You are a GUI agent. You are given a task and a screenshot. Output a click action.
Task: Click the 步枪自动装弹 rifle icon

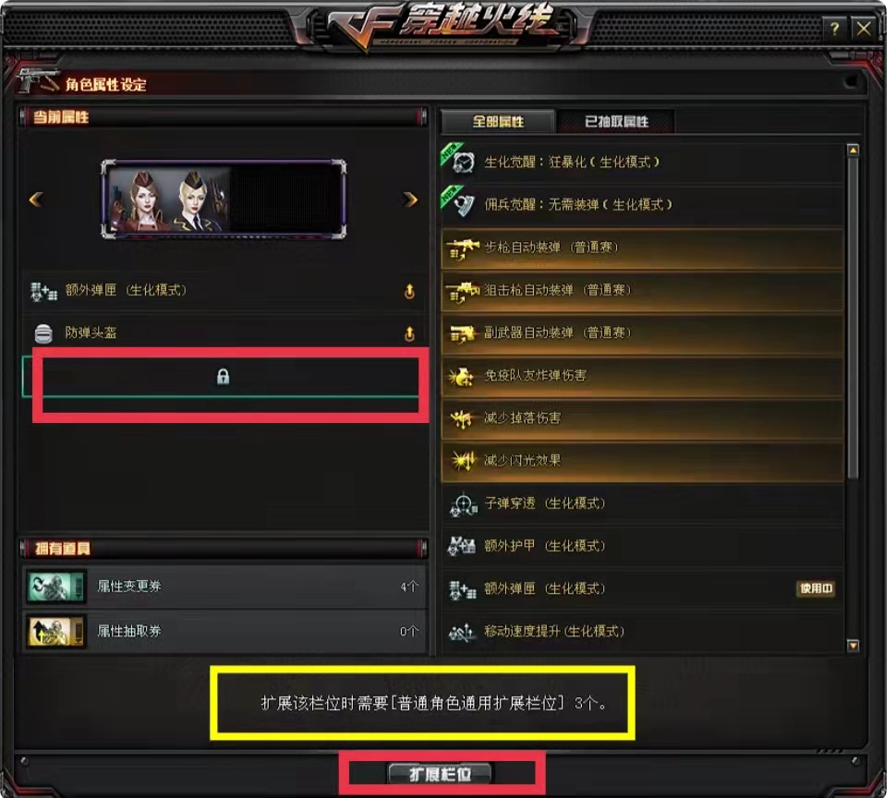pos(462,249)
